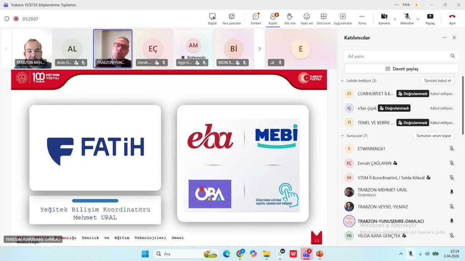The image size is (465, 261).
Task: Click Emrah ÇAĞLAYAN muted microphone icon
Action: (451, 163)
